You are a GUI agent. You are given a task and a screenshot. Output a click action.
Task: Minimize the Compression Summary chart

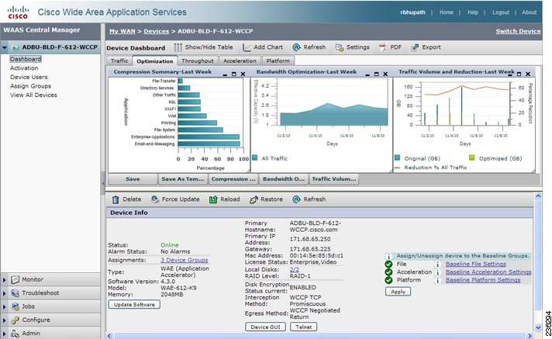[225, 74]
